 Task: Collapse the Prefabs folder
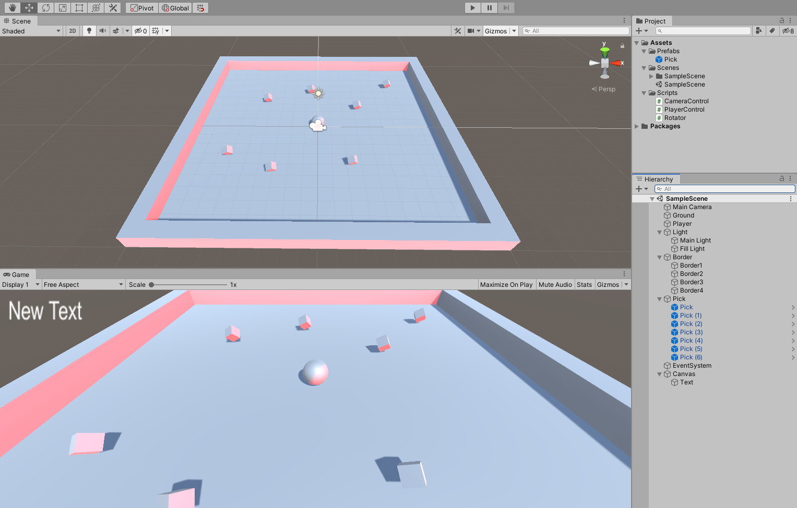644,51
